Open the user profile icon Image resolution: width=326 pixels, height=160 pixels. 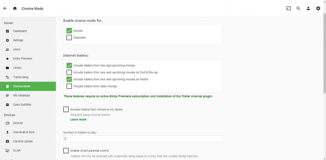tap(308, 8)
